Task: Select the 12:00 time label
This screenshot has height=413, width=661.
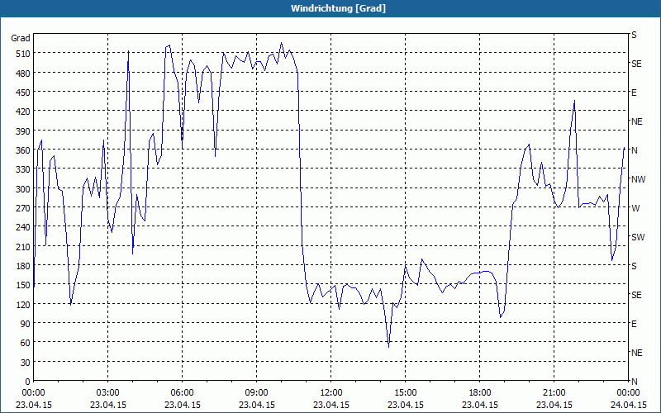Action: point(331,393)
